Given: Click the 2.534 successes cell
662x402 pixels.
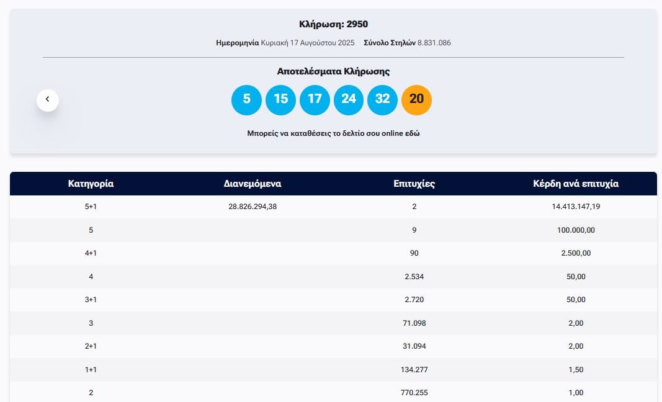Looking at the screenshot, I should tap(414, 277).
